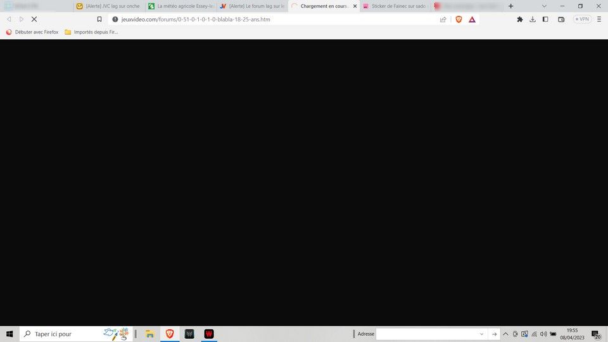Click the battery tray icon
The width and height of the screenshot is (608, 342).
[553, 334]
